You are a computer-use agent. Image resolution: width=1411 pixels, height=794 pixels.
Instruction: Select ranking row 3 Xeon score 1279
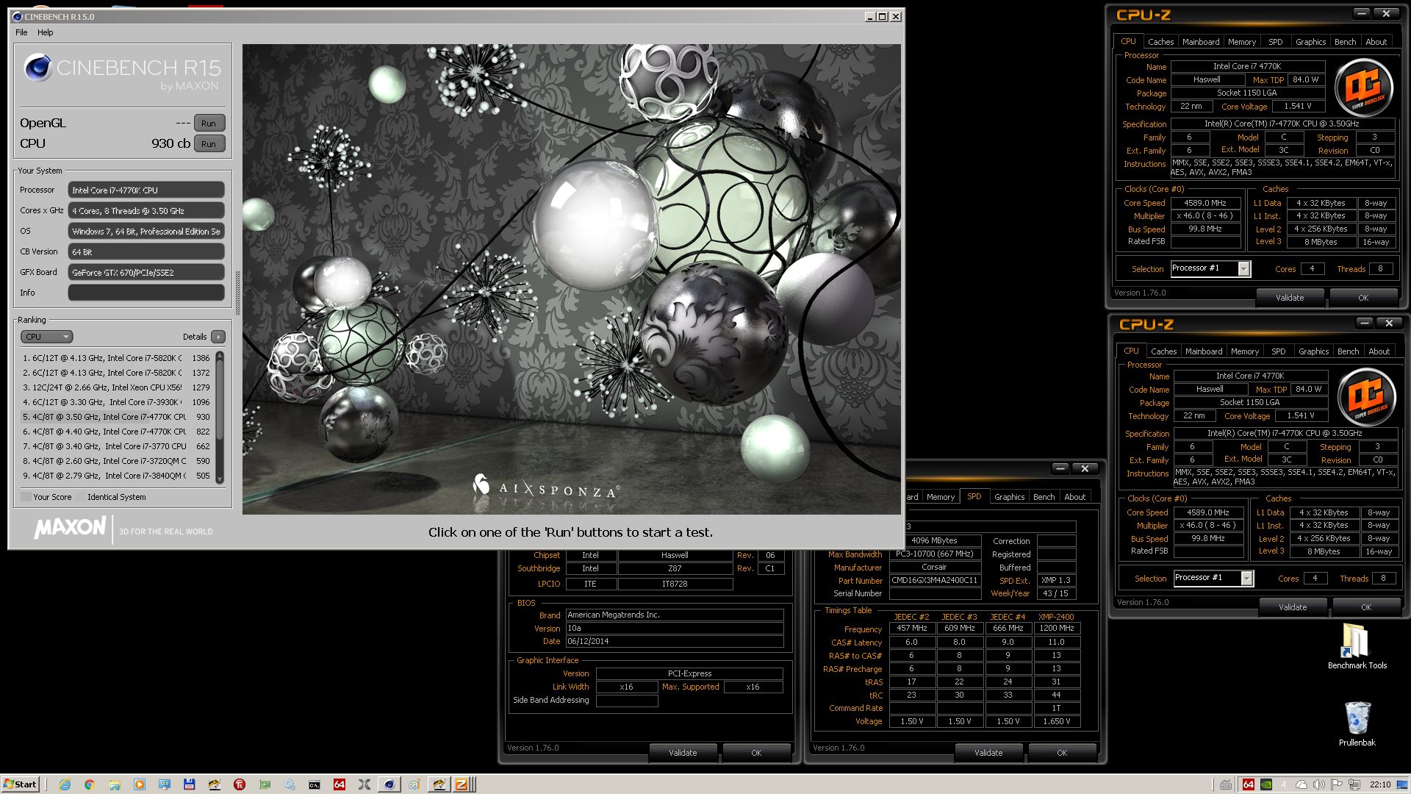(x=116, y=387)
